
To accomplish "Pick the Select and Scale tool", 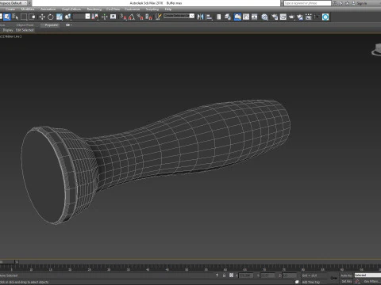I will [60, 17].
